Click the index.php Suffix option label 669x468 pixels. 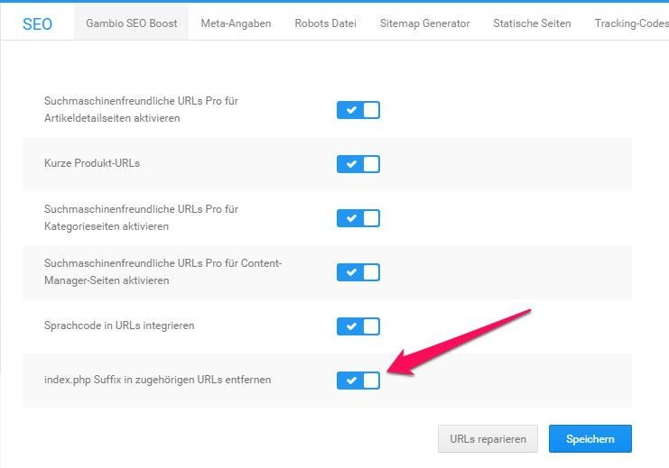click(x=157, y=380)
